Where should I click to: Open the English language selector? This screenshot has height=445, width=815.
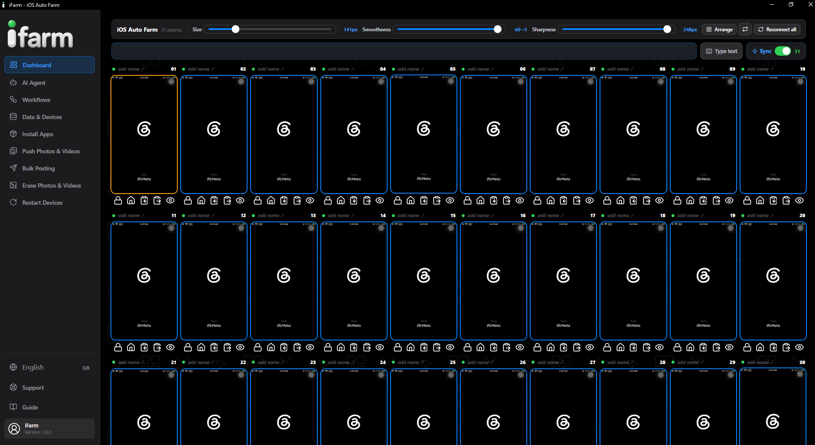[49, 367]
